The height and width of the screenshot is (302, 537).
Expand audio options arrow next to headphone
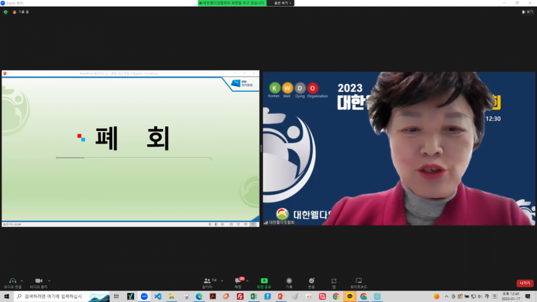tap(22, 281)
